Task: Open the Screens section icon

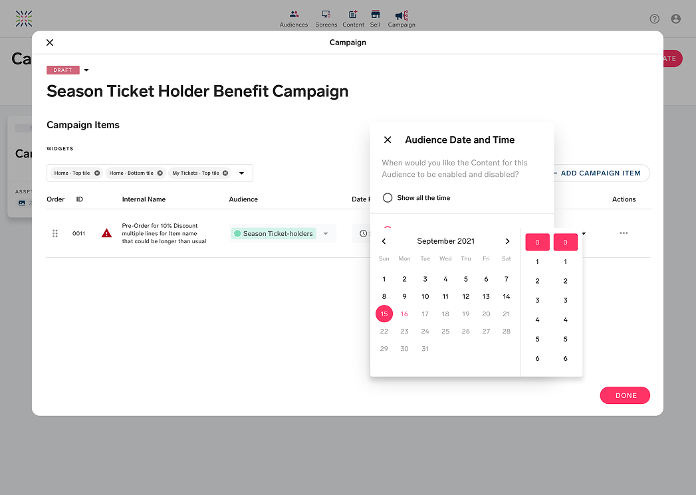Action: [326, 15]
